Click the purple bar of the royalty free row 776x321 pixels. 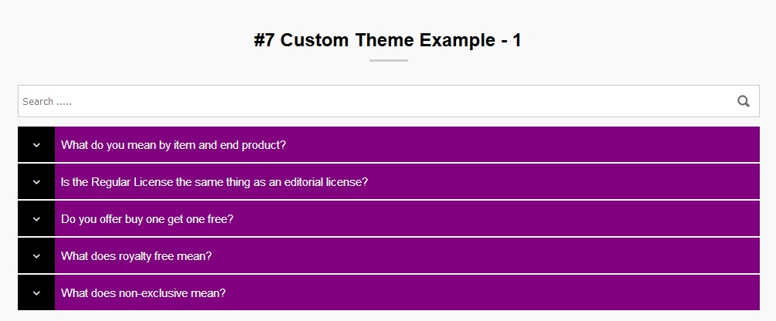coord(479,256)
